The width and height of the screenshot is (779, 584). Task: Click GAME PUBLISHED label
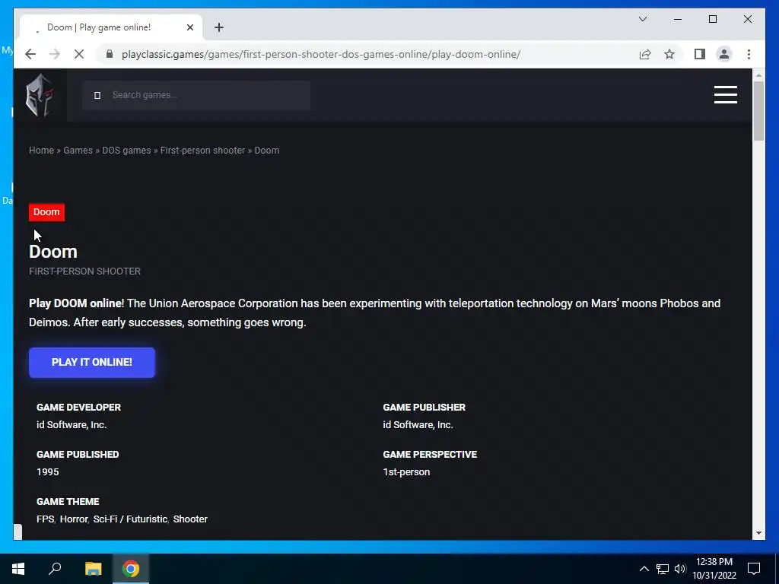pyautogui.click(x=78, y=455)
